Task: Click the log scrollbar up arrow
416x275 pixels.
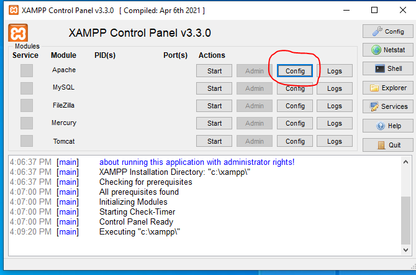Action: click(405, 162)
